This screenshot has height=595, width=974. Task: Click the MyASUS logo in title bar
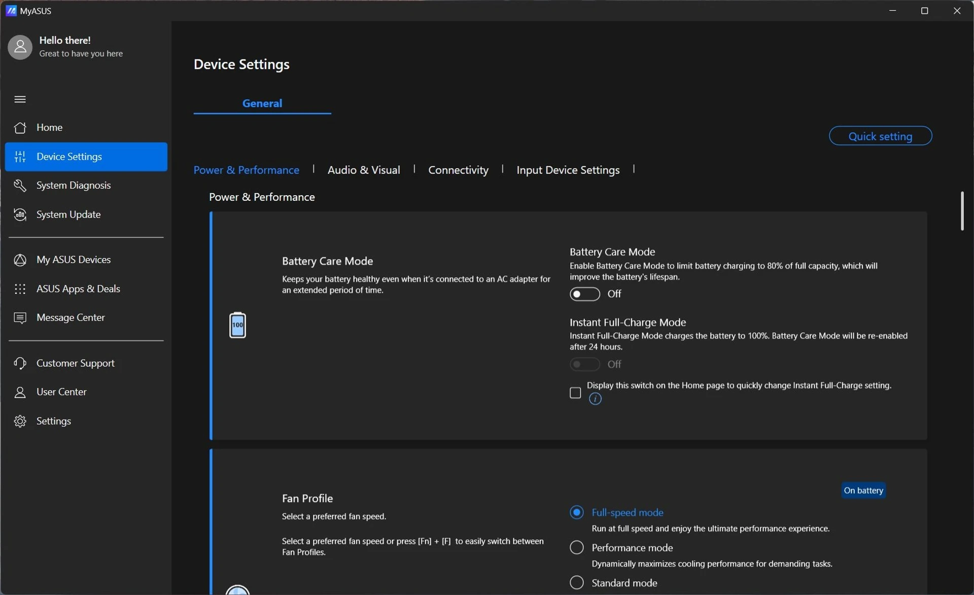[11, 11]
